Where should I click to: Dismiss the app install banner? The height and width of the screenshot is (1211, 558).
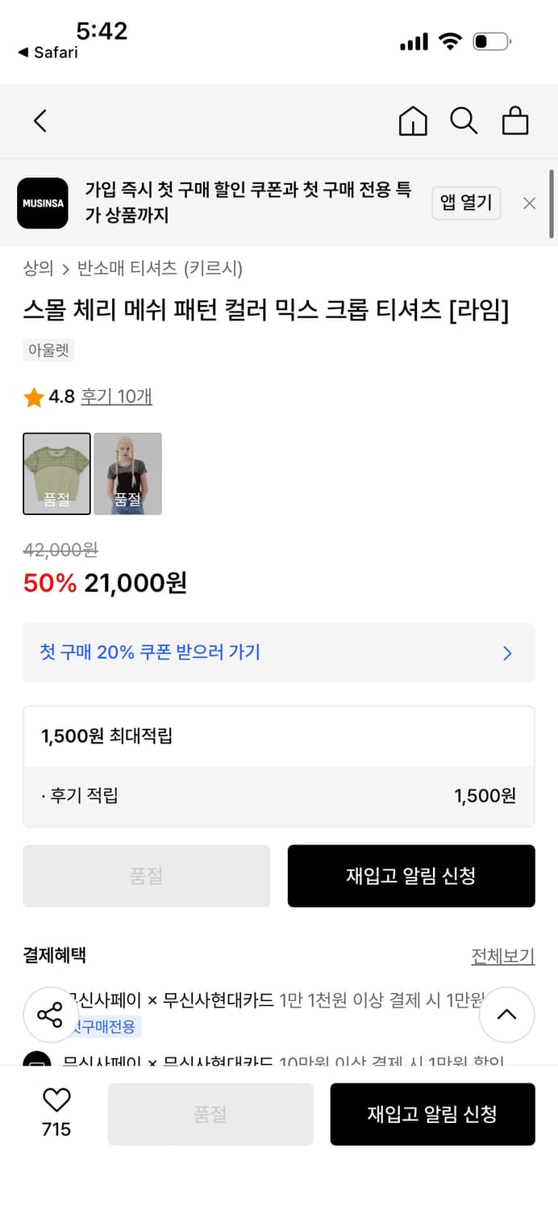tap(529, 203)
